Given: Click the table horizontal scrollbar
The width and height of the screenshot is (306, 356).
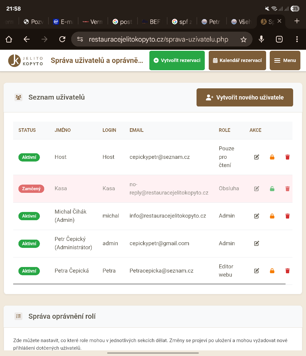Looking at the screenshot, I should tap(149, 284).
